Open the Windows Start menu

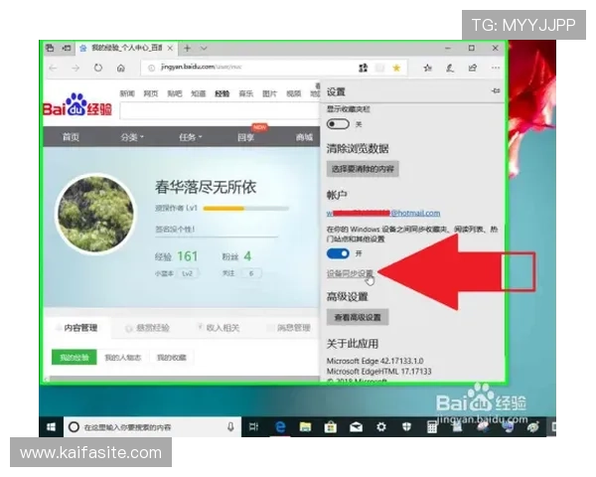click(51, 426)
